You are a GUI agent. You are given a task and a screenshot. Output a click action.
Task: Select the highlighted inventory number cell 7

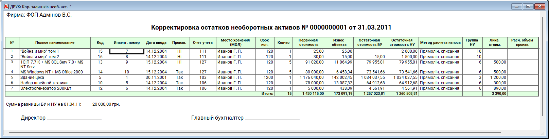pyautogui.click(x=127, y=51)
